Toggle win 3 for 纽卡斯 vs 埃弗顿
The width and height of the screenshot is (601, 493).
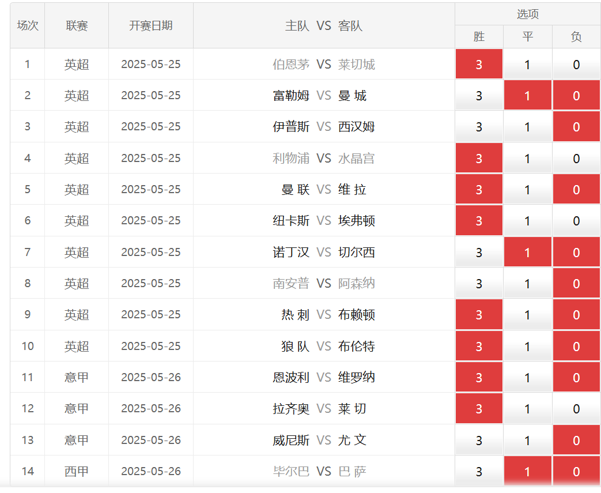pyautogui.click(x=479, y=221)
